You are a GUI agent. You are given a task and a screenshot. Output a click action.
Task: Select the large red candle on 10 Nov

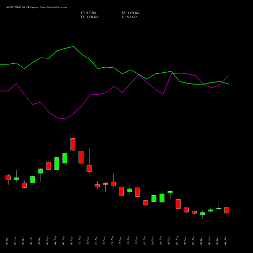coord(81,157)
